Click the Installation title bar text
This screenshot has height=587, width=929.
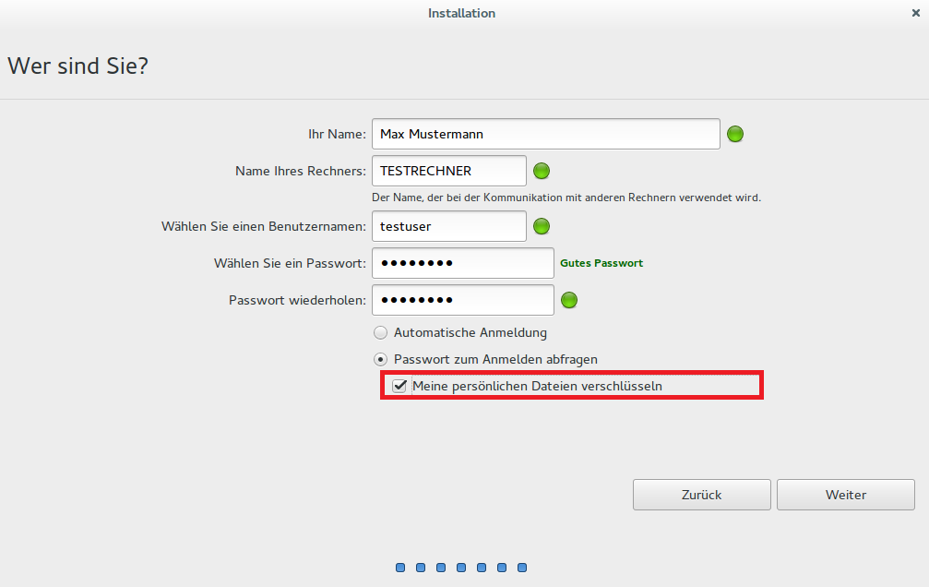(x=461, y=13)
